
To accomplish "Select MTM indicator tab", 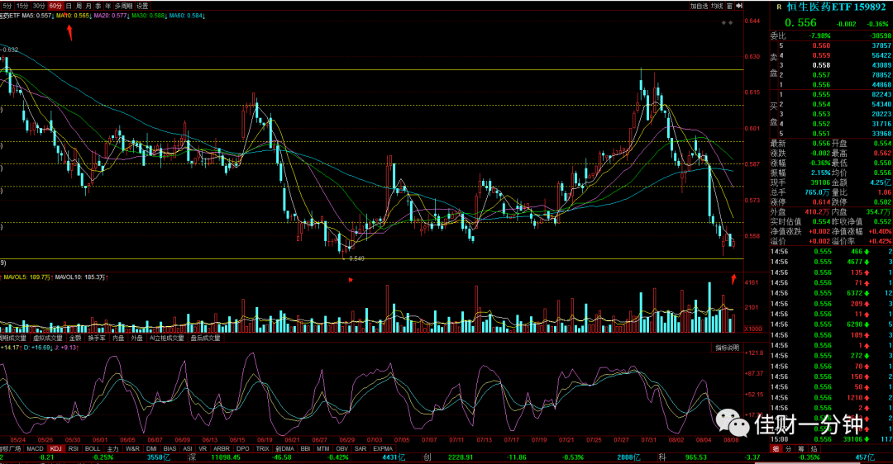I will coord(323,448).
